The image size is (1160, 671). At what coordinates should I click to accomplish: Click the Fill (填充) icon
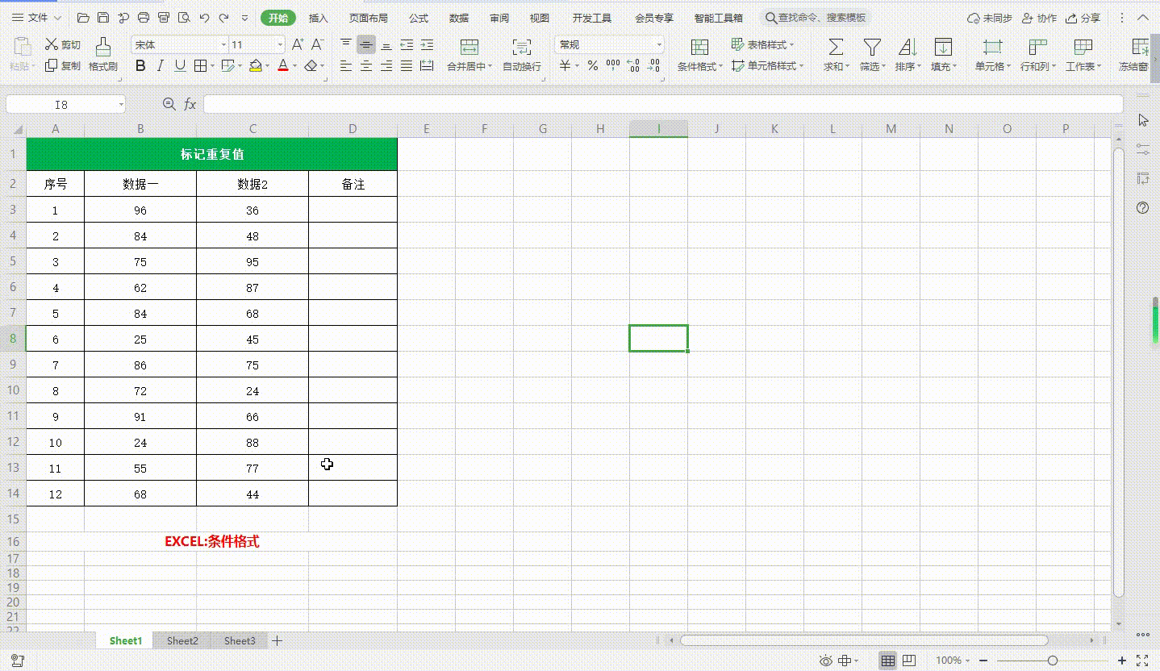[x=943, y=47]
